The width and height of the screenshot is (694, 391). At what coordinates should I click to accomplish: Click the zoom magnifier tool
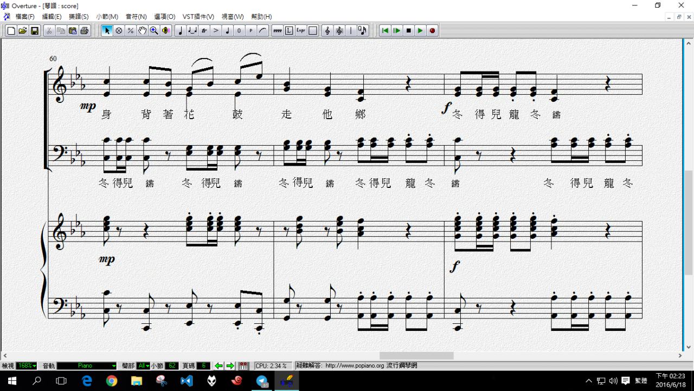pos(154,31)
